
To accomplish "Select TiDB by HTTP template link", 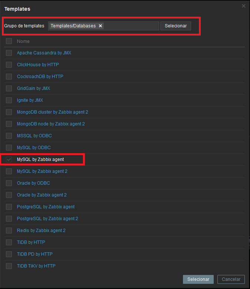I will (x=31, y=242).
